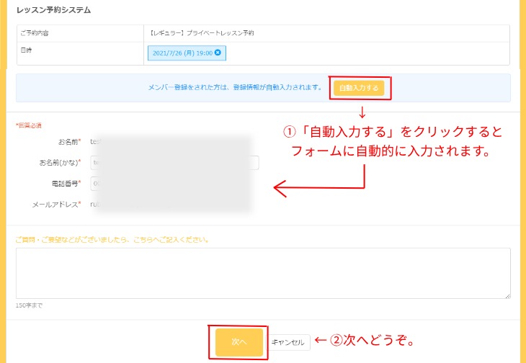This screenshot has height=363, width=526.
Task: Cancel the reservation with キャンセル button
Action: click(x=288, y=342)
